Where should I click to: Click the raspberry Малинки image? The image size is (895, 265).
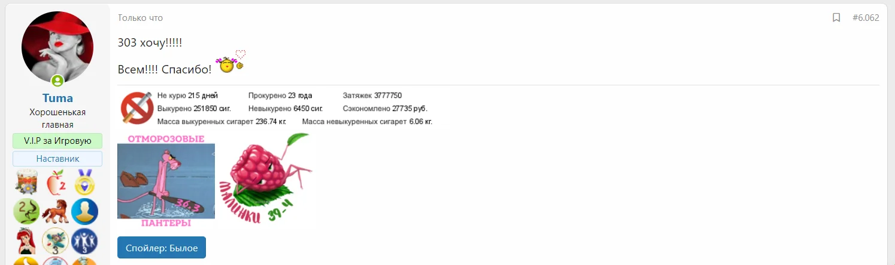266,178
